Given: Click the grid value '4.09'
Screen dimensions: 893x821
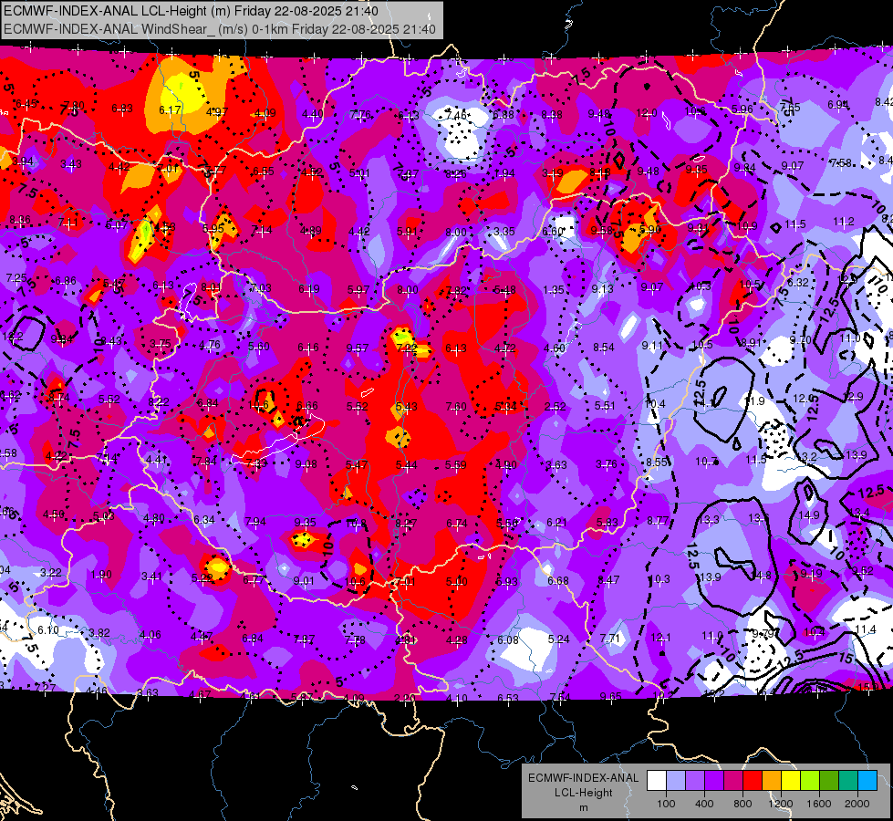Looking at the screenshot, I should (265, 113).
